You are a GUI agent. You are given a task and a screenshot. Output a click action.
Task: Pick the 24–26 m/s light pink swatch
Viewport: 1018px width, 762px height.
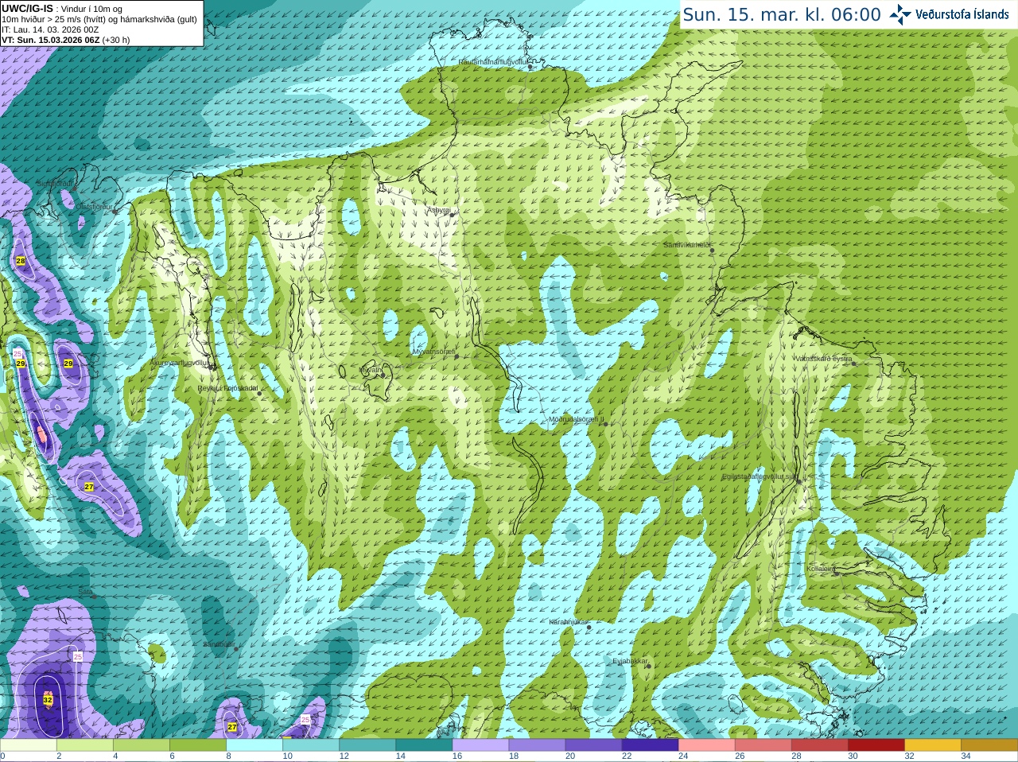706,745
